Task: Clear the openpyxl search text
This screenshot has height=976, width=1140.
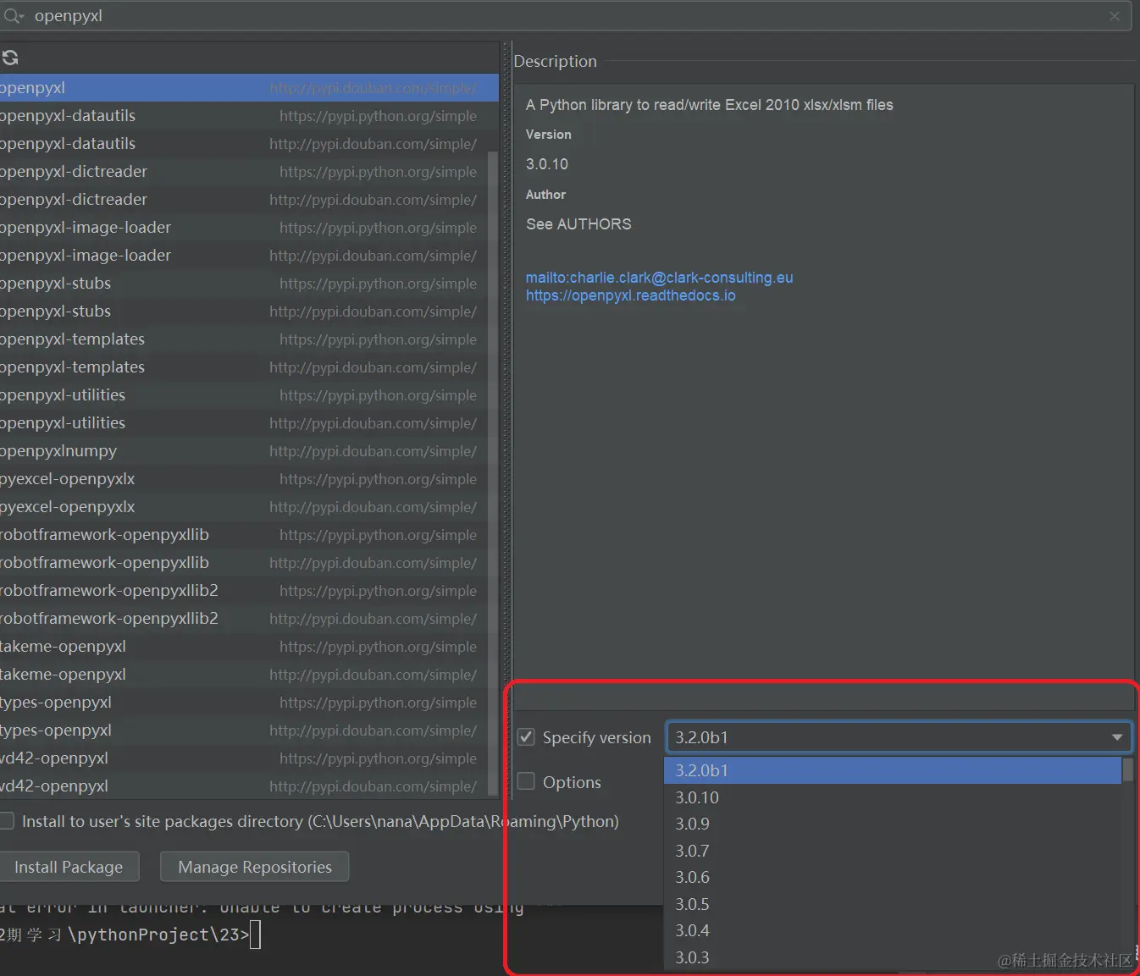Action: coord(1115,16)
